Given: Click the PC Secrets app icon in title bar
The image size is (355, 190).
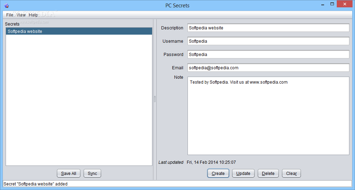Looking at the screenshot, I should [x=7, y=5].
